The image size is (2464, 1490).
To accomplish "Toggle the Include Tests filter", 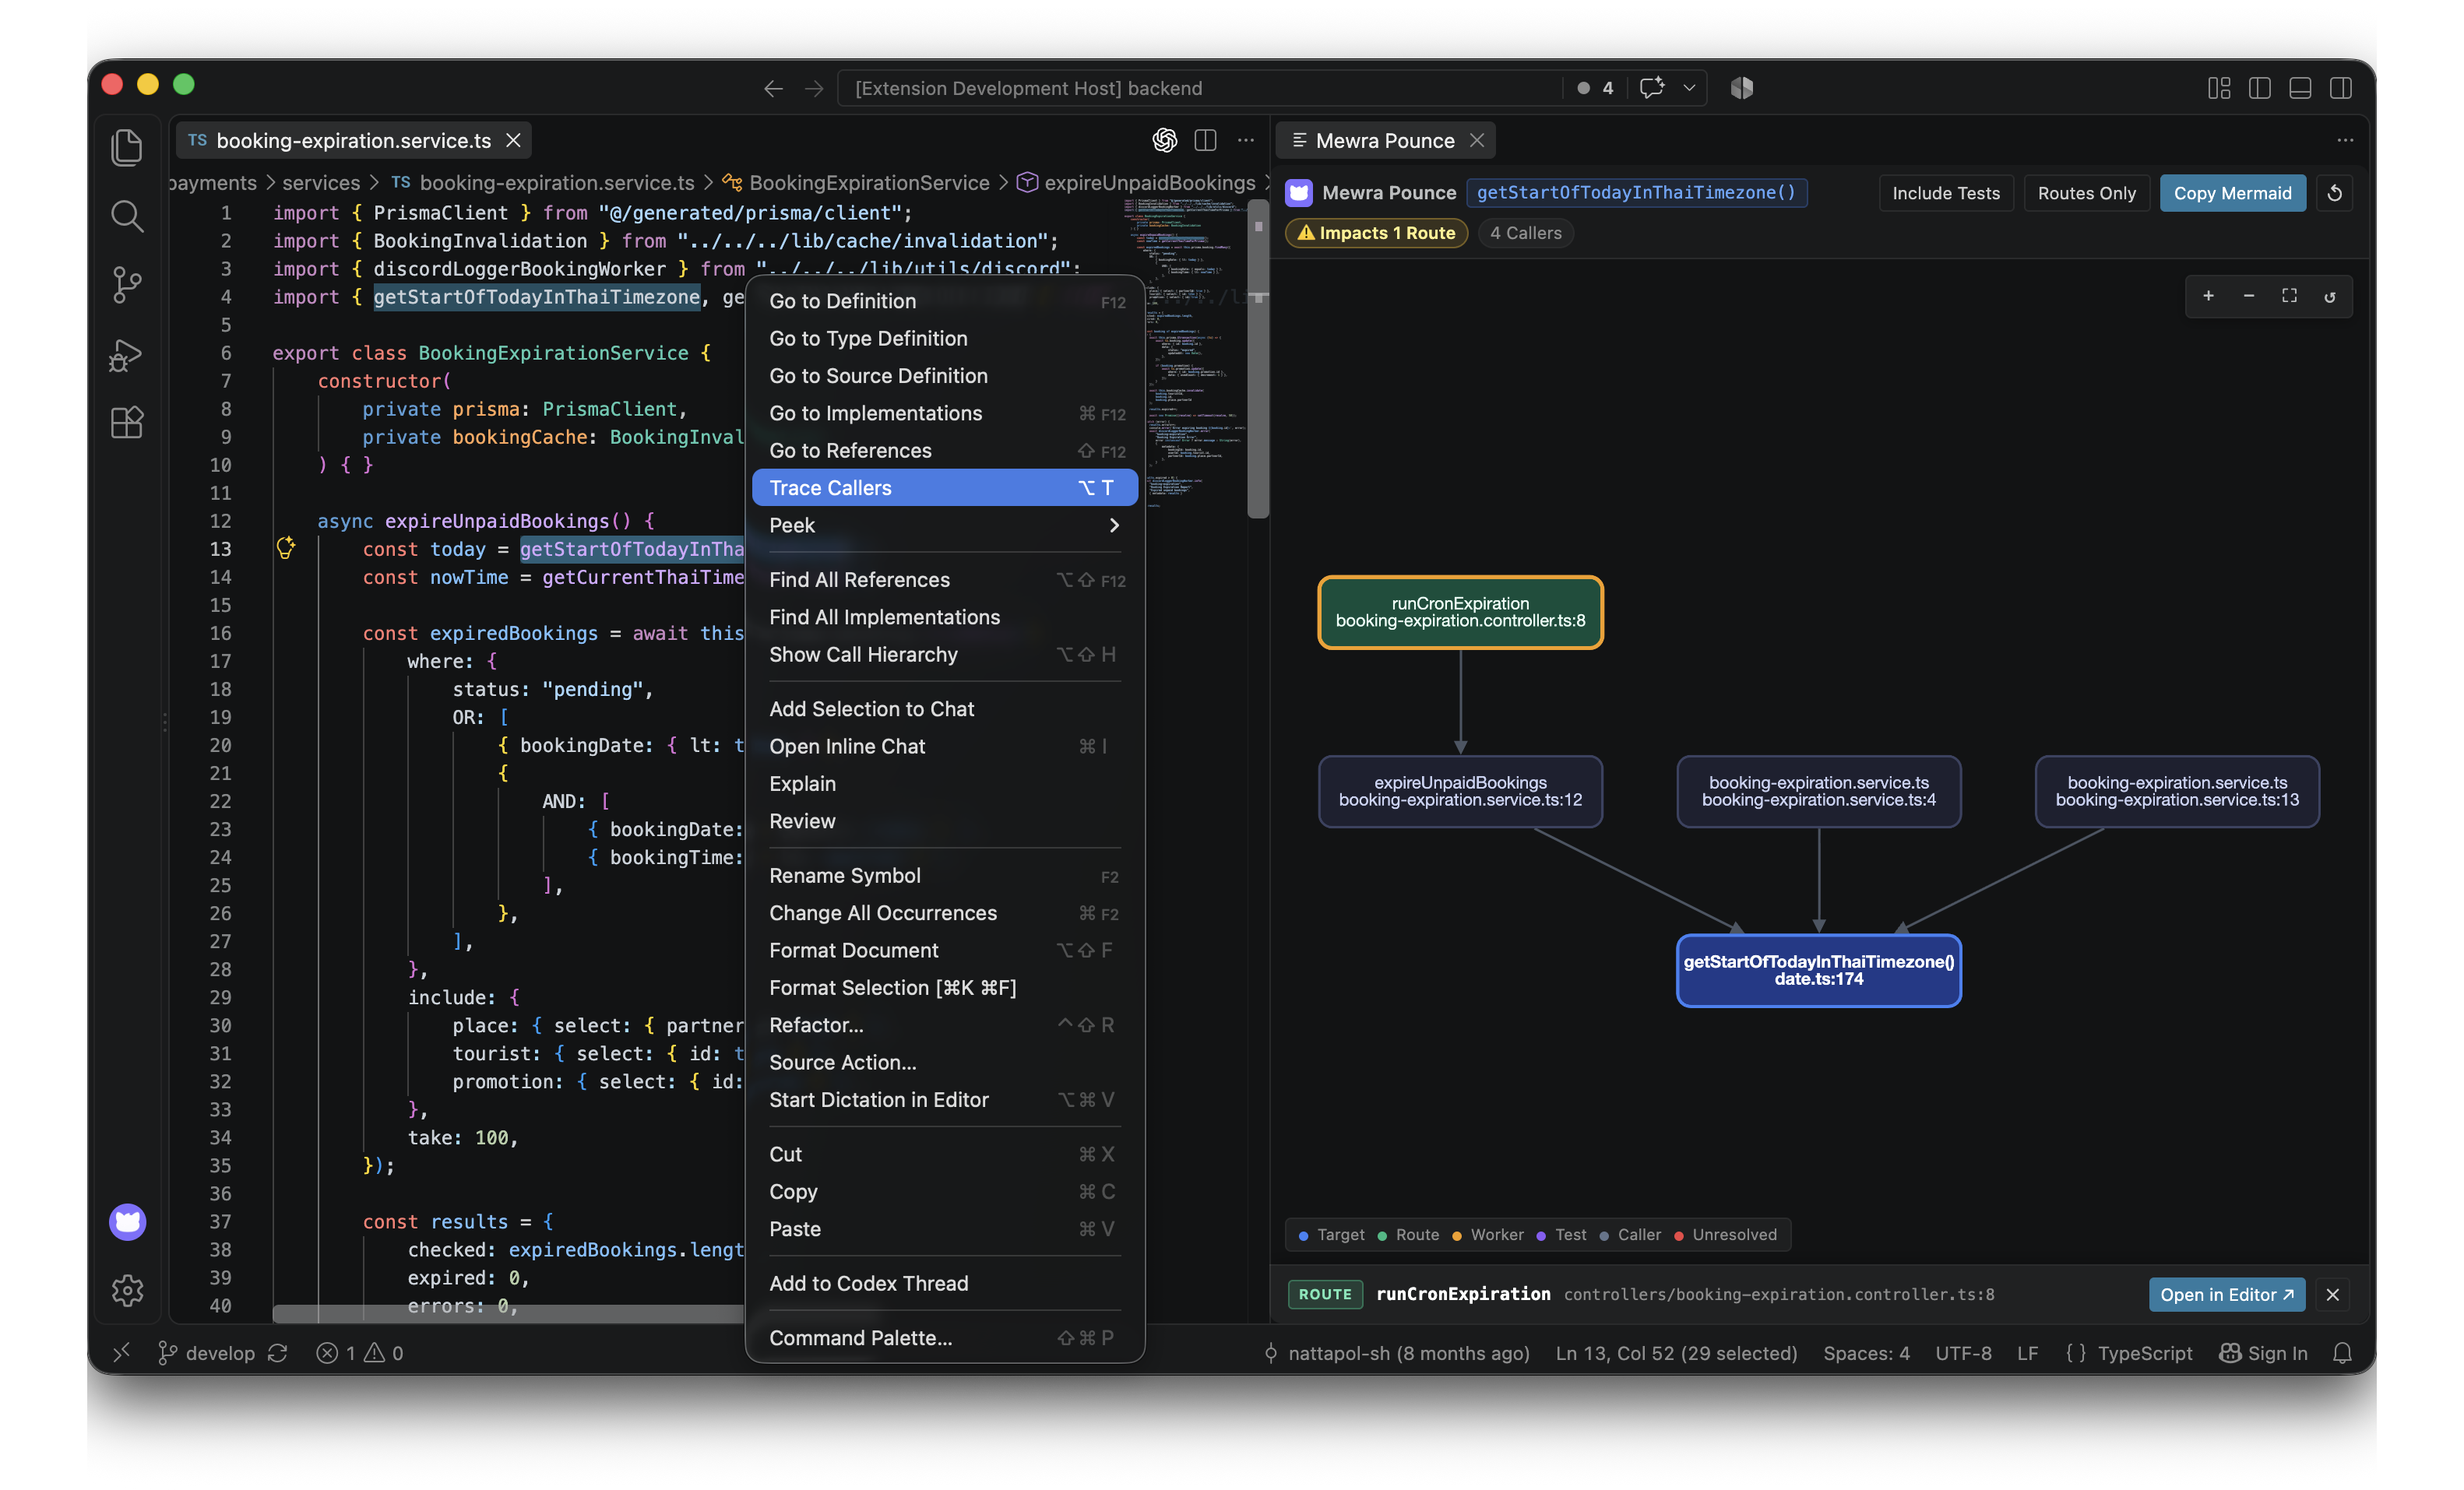I will [x=1945, y=193].
